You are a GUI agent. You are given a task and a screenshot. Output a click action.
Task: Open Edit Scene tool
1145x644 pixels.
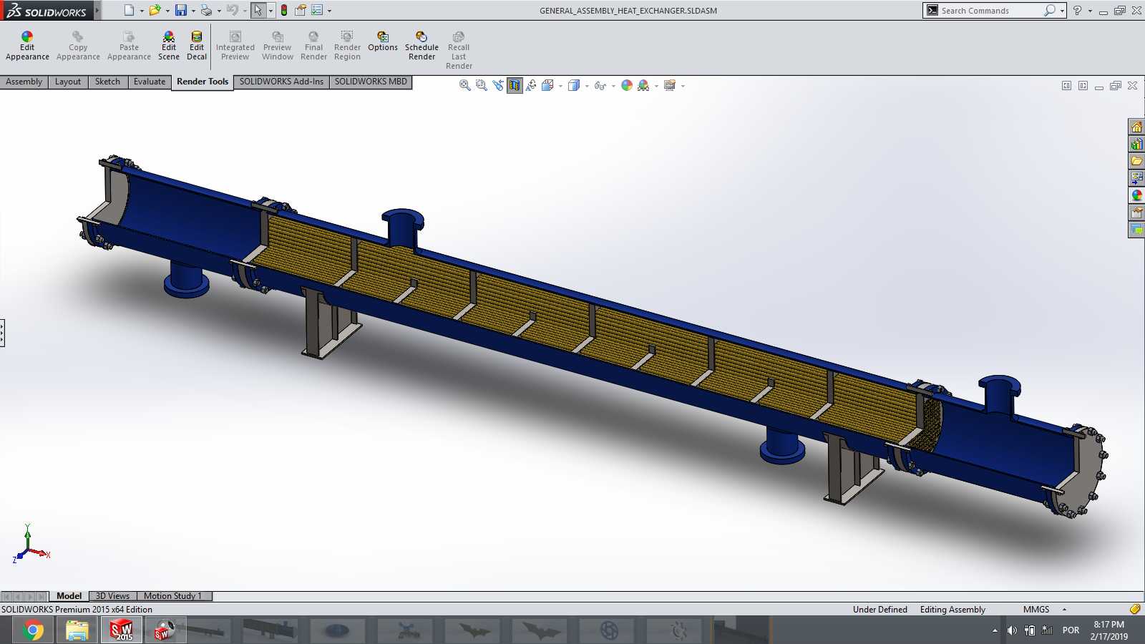[169, 46]
